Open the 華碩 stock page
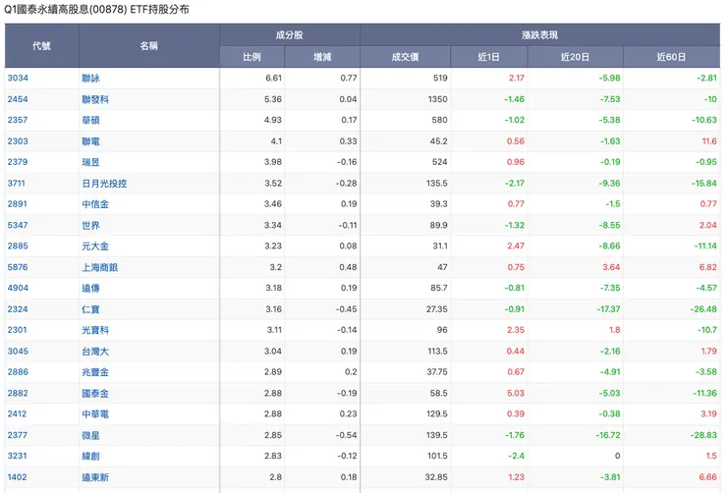 tap(91, 120)
